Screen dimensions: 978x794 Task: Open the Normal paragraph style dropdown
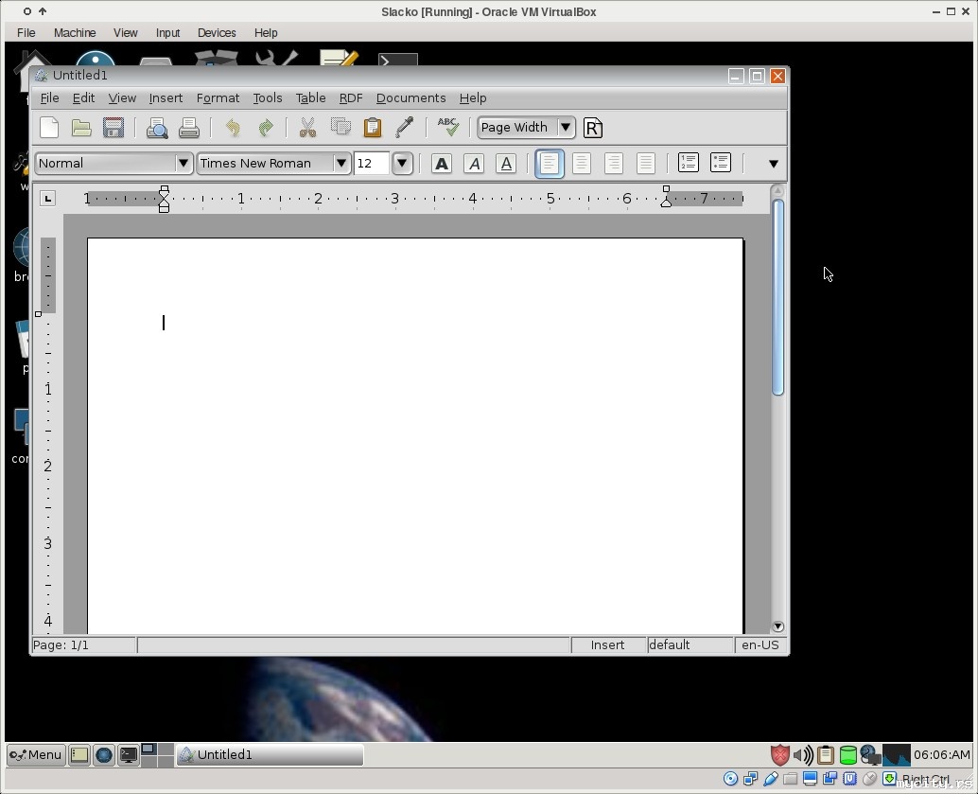coord(183,164)
